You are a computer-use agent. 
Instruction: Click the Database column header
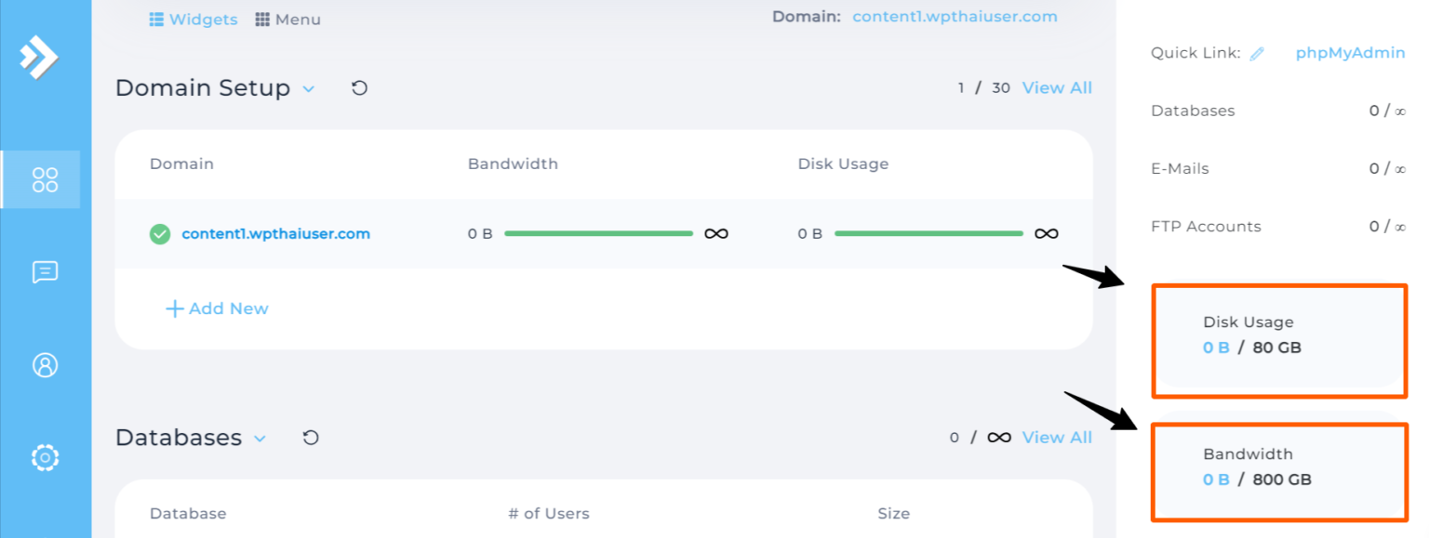(188, 513)
